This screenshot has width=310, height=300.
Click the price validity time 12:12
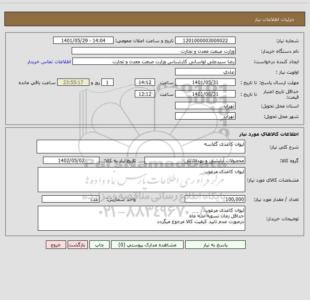145,94
